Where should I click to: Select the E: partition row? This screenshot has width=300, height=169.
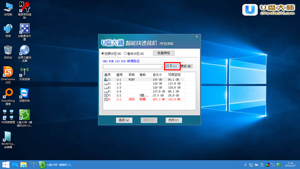(x=144, y=88)
